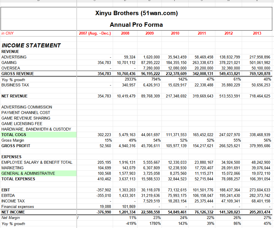Select the GROSS REVENUE row label
The image size is (274, 228).
(x=18, y=74)
